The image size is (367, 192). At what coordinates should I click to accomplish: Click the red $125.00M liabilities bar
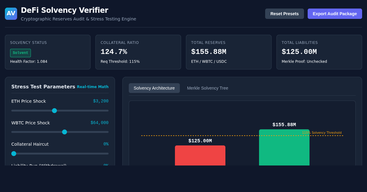coord(200,155)
